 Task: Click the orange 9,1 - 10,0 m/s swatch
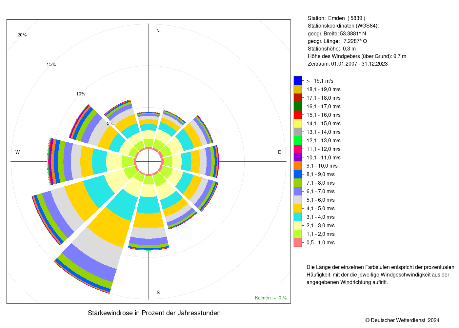click(298, 166)
